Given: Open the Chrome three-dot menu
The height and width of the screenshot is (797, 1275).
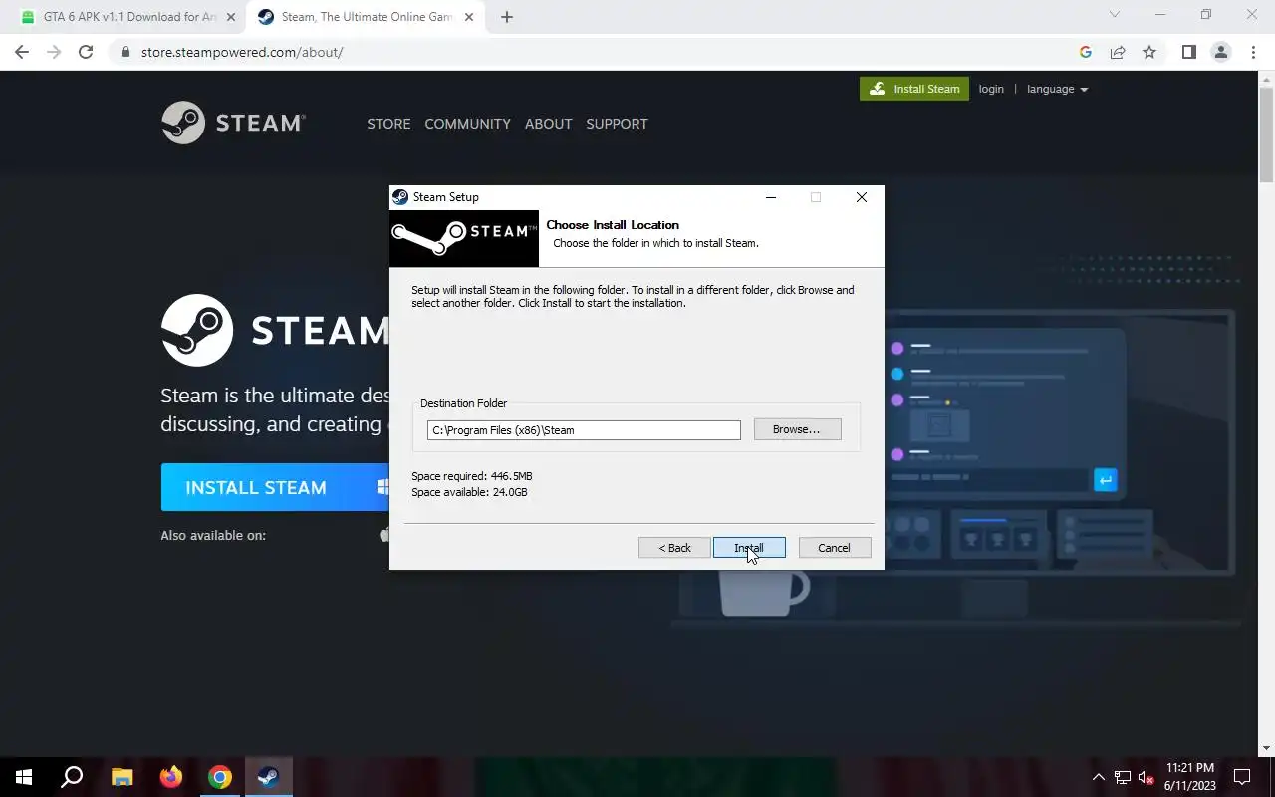Looking at the screenshot, I should 1253,52.
